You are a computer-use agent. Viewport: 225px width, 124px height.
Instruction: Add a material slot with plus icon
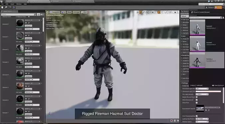tap(29, 17)
